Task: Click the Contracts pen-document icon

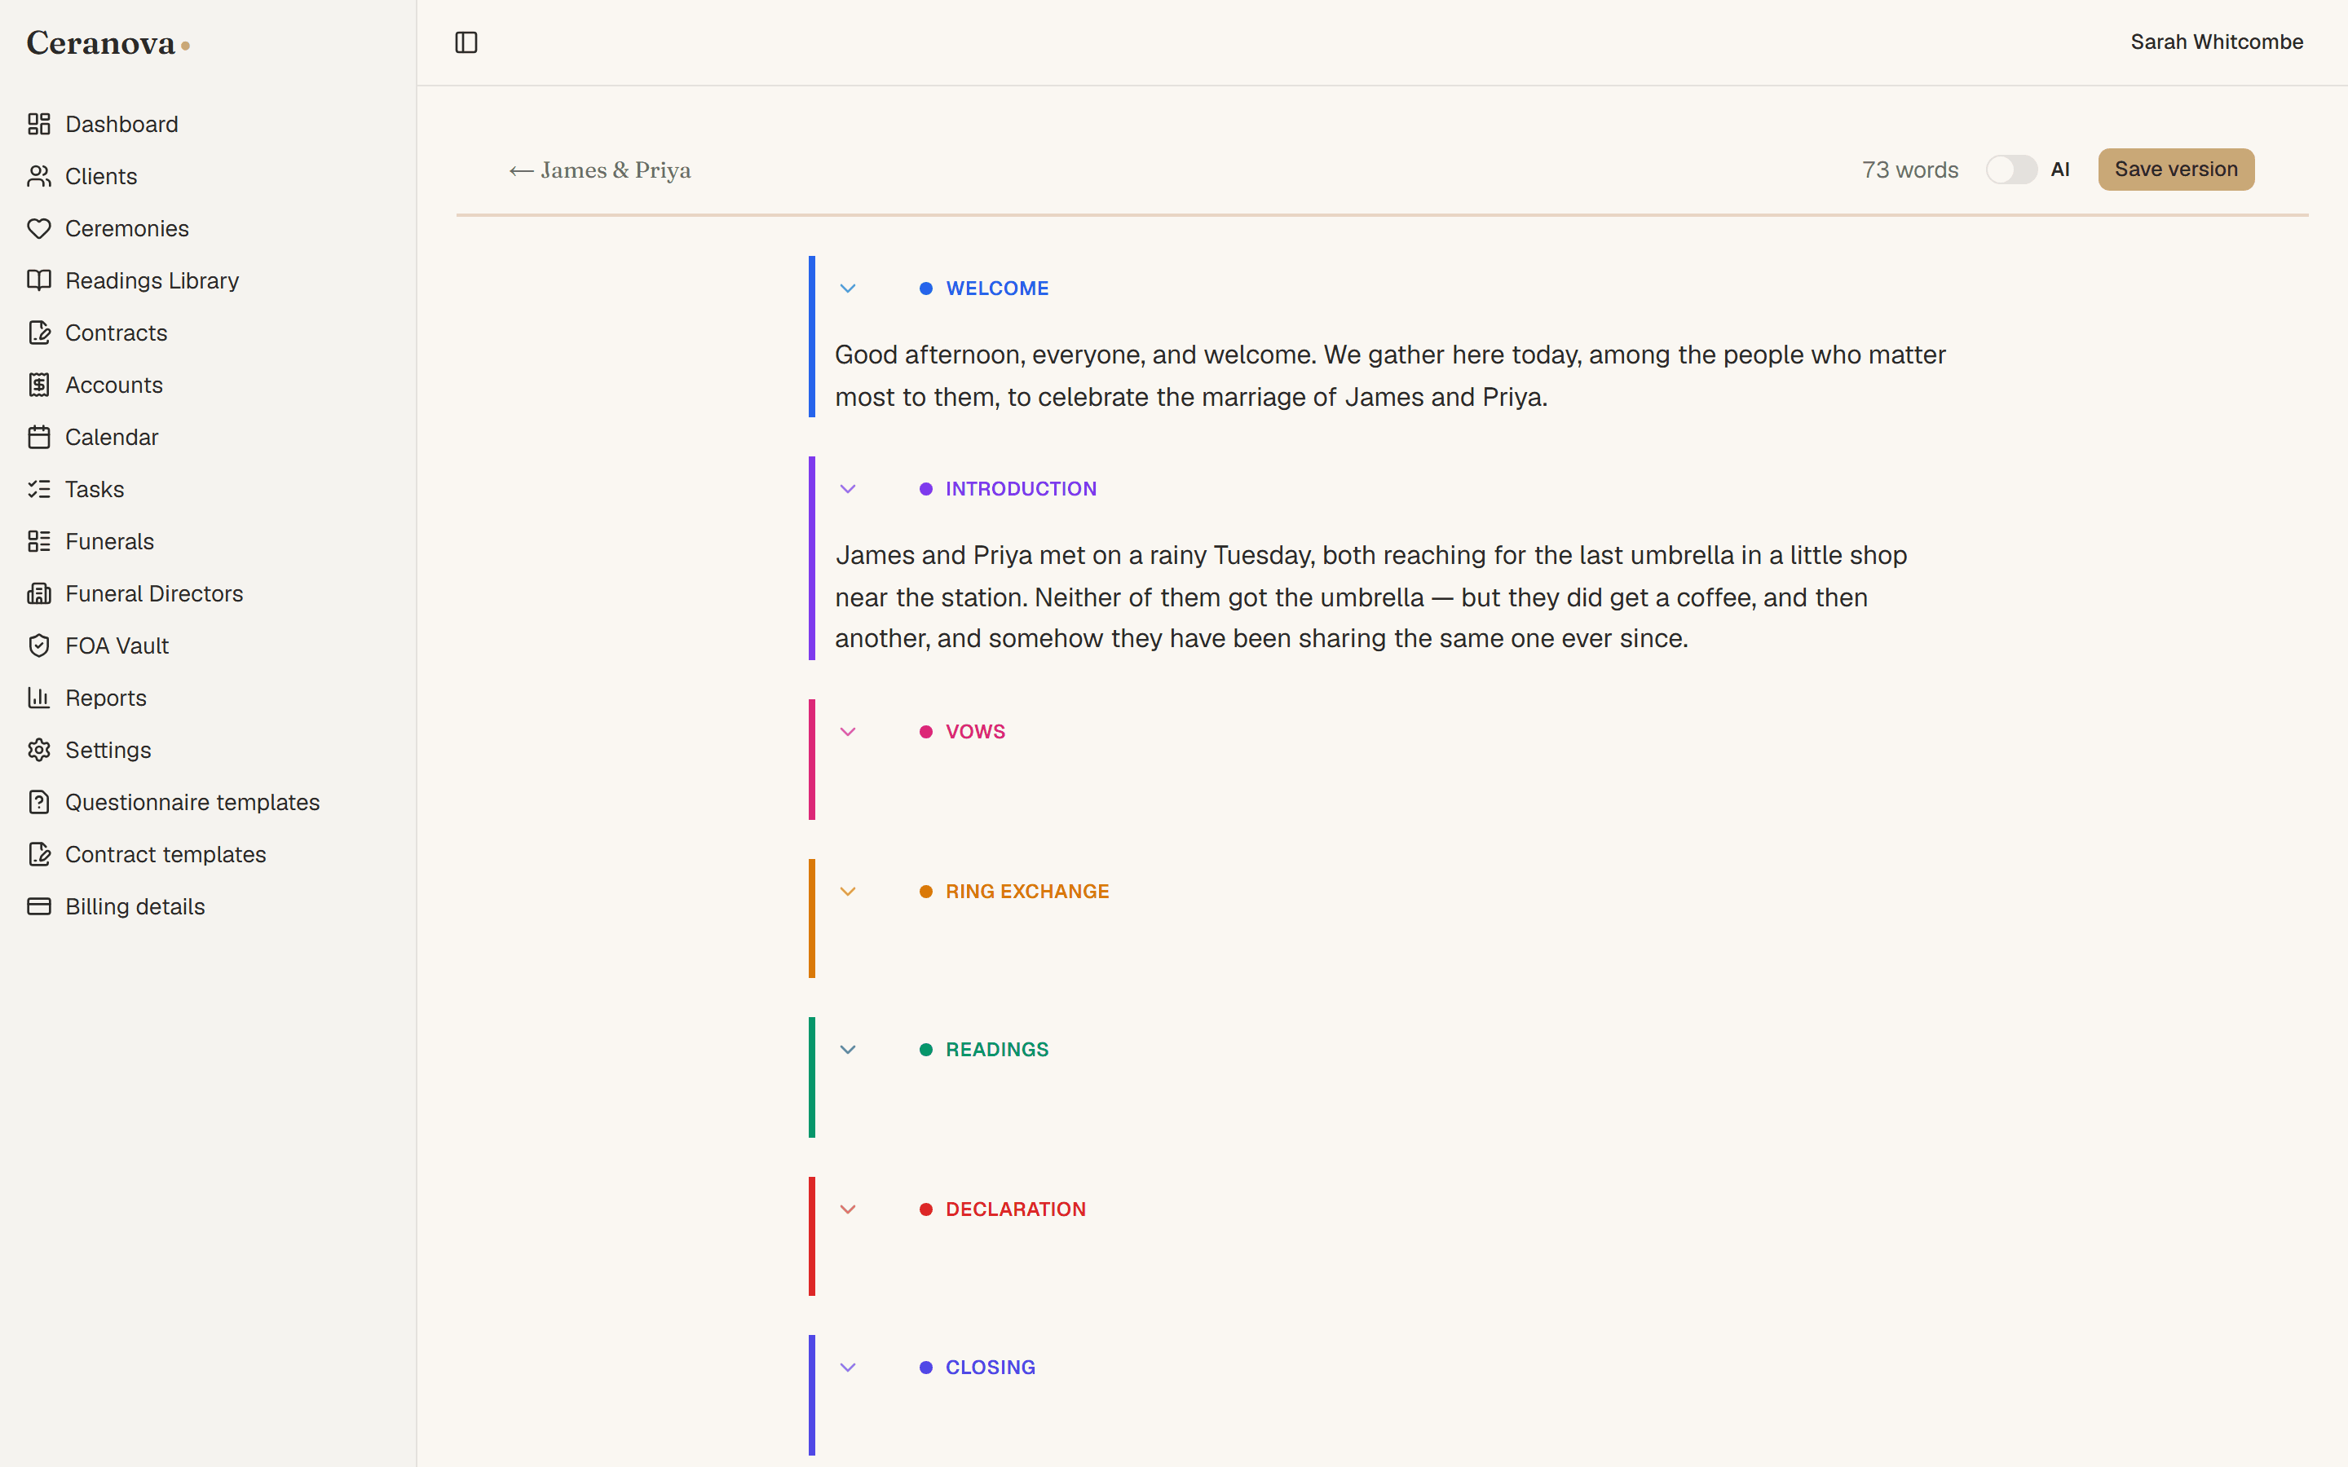Action: coord(39,333)
